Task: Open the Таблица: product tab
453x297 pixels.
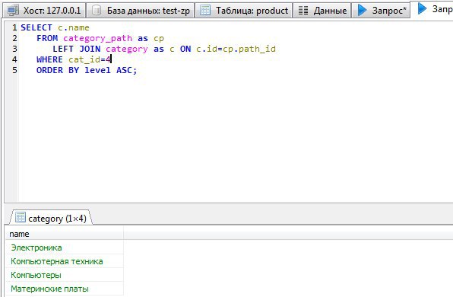Action: click(x=244, y=11)
